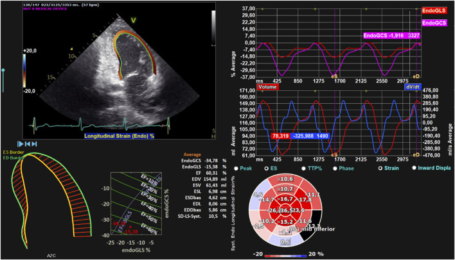
Task: Click the Longitudinal Strain (Endo) % caption
Action: tap(120, 136)
